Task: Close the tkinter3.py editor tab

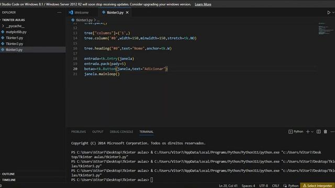Action: [x=127, y=13]
